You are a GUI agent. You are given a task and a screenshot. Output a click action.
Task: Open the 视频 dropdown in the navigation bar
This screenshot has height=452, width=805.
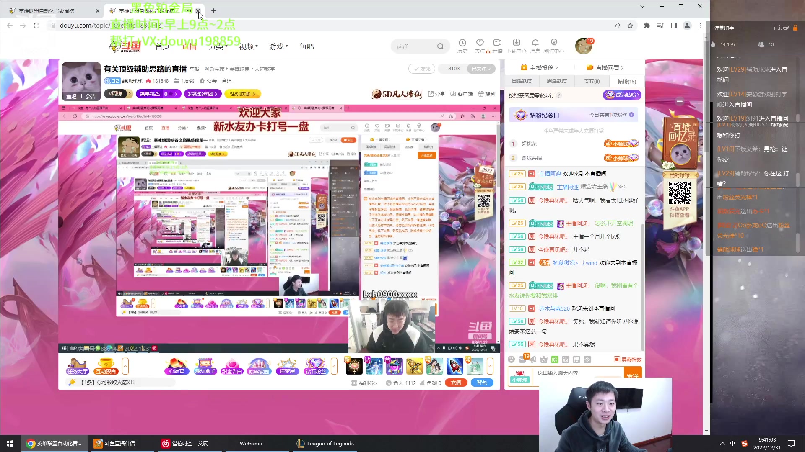click(x=248, y=46)
